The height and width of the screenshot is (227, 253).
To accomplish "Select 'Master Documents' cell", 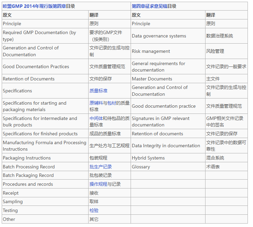I will click(168, 79).
